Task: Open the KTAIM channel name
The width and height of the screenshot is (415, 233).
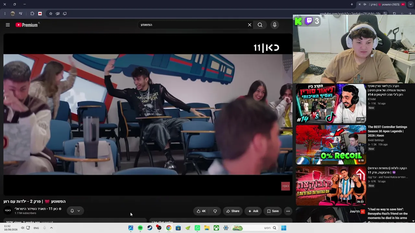Action: [372, 99]
